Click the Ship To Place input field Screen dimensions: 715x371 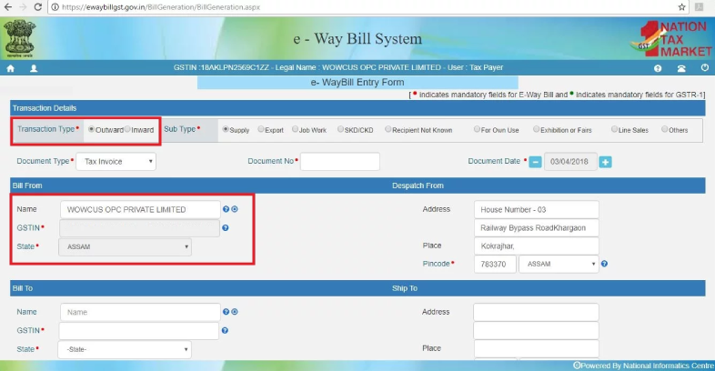[x=537, y=348]
